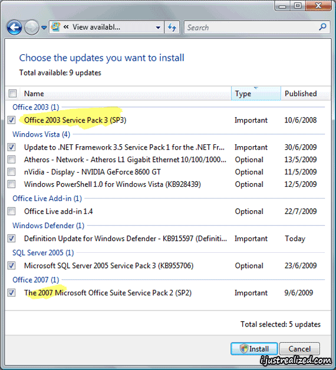Uncheck Windows Defender definition update
The height and width of the screenshot is (370, 336).
12,239
